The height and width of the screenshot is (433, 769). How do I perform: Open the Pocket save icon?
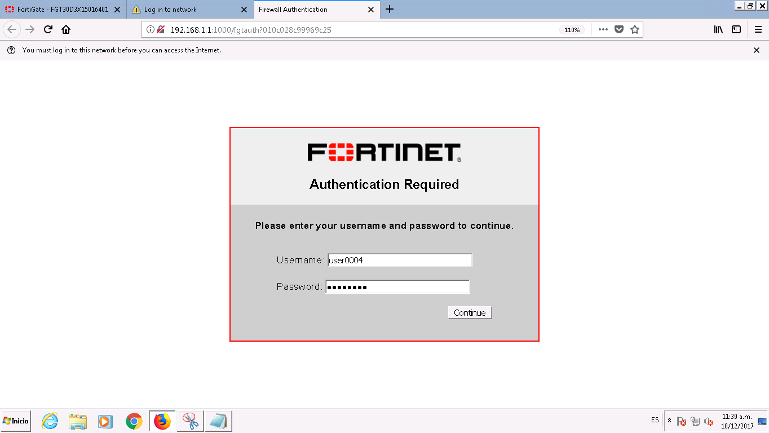[x=619, y=29]
